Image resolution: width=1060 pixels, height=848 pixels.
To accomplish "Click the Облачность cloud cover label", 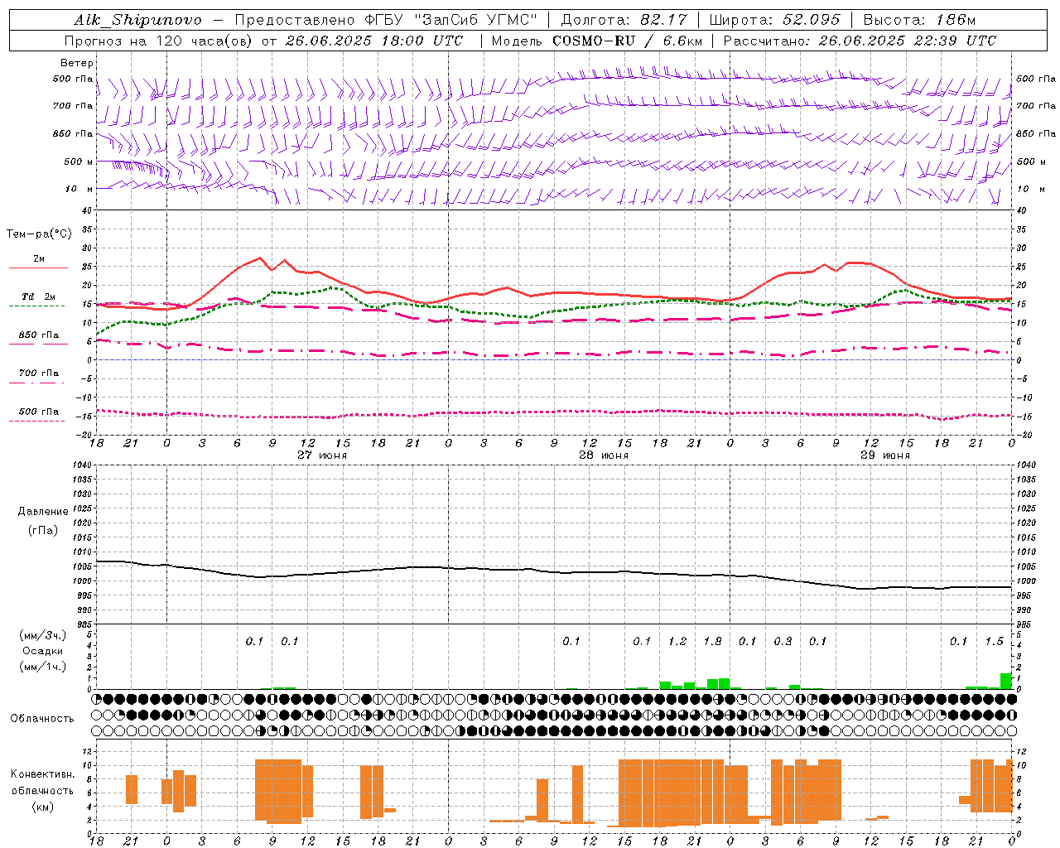I will click(42, 719).
